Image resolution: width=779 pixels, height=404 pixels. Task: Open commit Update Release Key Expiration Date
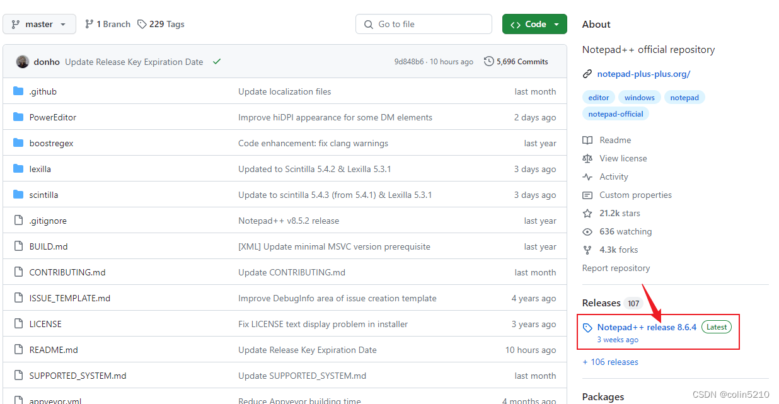[134, 62]
